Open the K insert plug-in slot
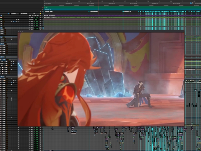 [x=13, y=21]
